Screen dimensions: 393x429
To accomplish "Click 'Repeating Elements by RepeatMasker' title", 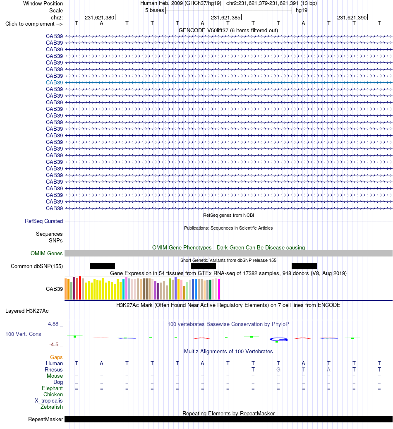I will (x=228, y=413).
